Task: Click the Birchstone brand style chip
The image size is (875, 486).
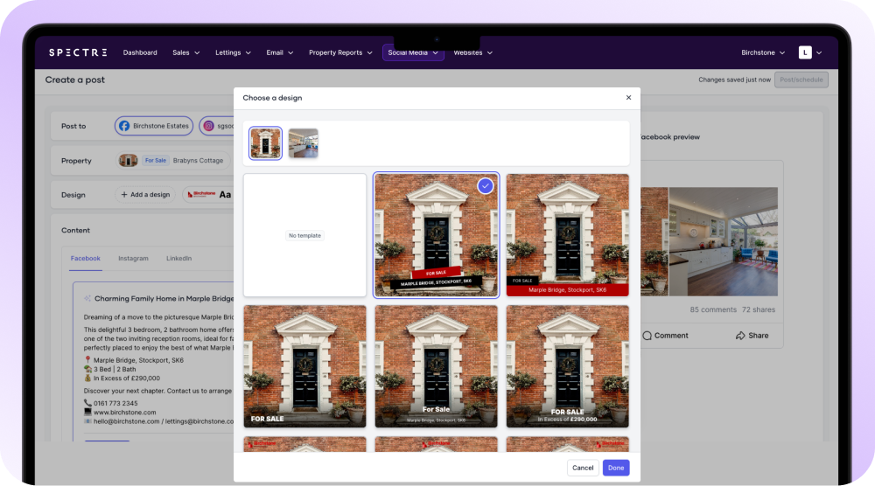Action: (x=209, y=195)
